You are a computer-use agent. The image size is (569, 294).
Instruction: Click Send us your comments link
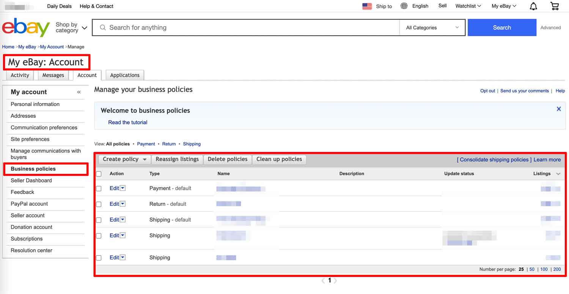pos(525,91)
